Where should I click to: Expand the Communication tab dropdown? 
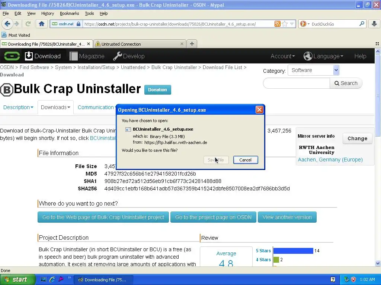[97, 107]
